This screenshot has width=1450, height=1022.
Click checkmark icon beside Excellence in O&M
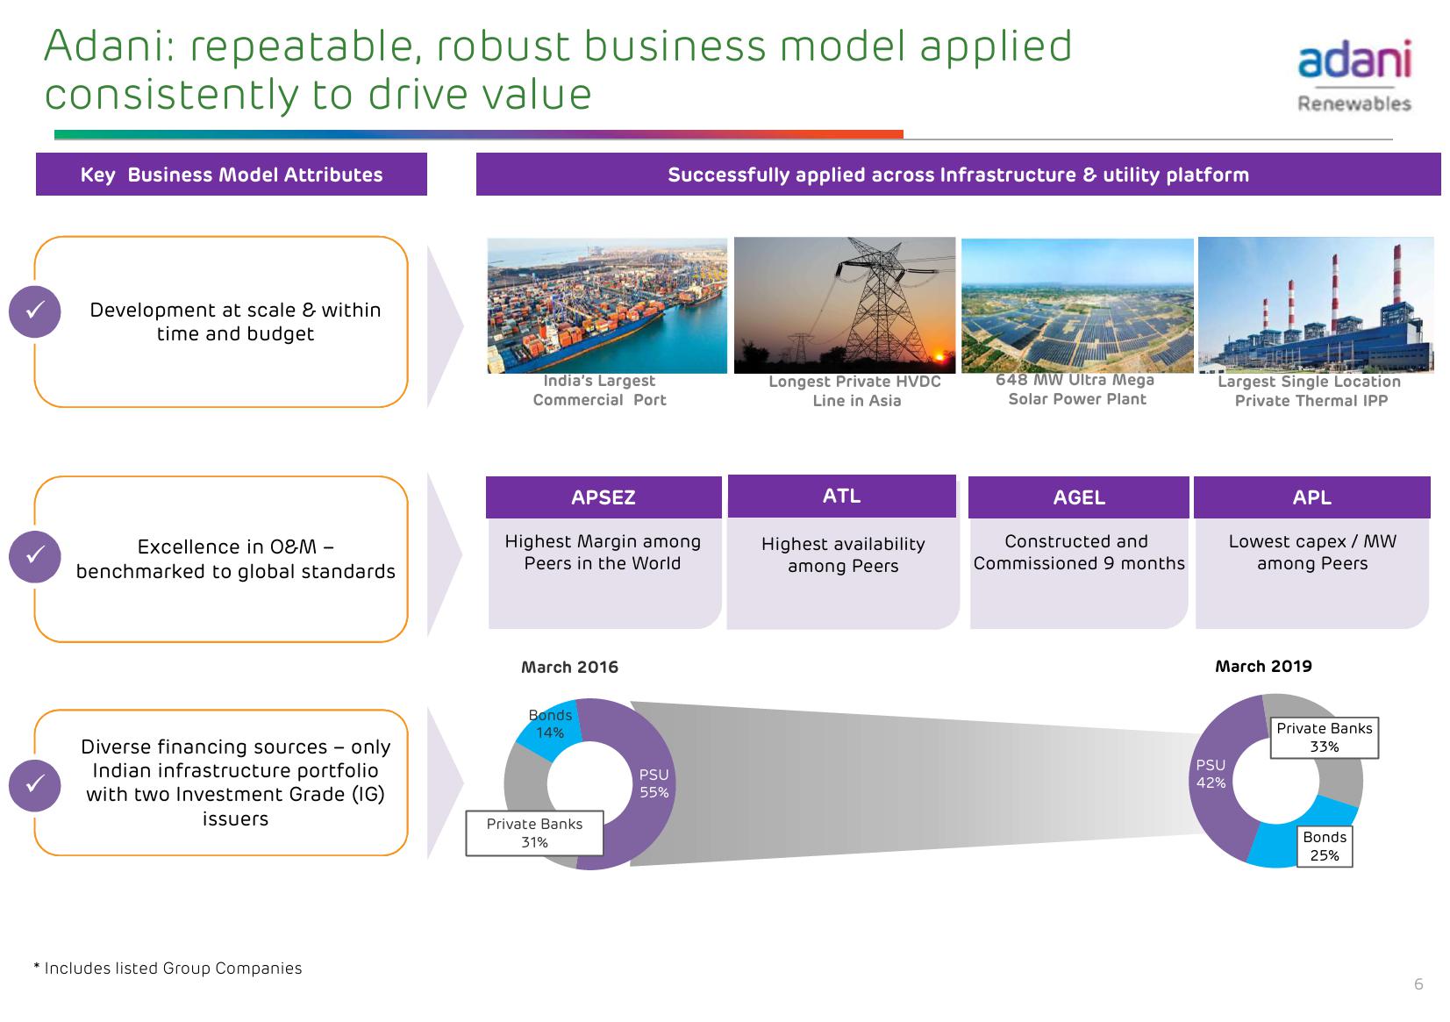(35, 556)
